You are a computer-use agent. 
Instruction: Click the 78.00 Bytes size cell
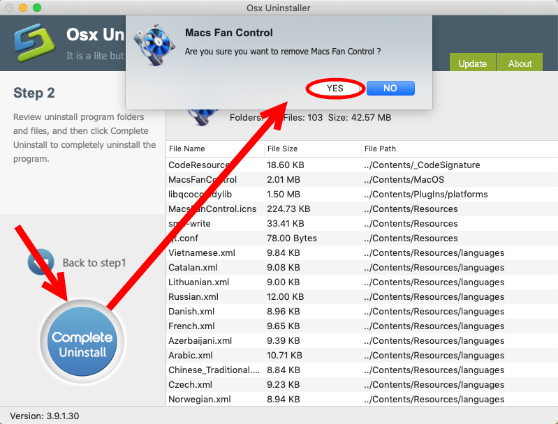coord(292,238)
